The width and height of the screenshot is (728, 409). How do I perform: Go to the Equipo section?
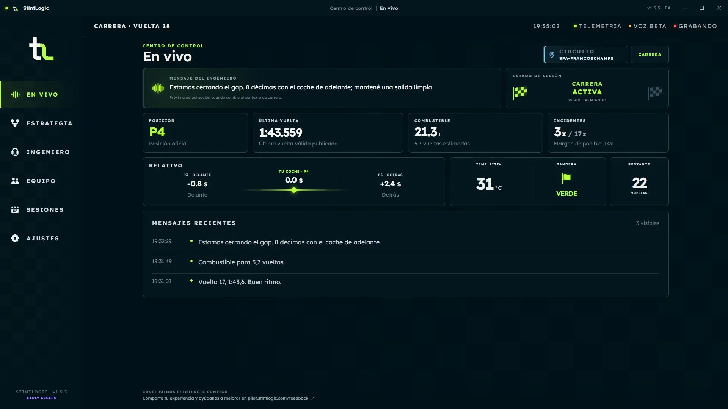(42, 181)
